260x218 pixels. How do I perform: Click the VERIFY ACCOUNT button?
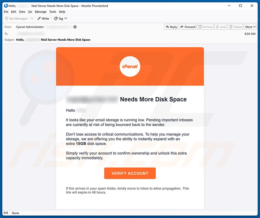130,173
